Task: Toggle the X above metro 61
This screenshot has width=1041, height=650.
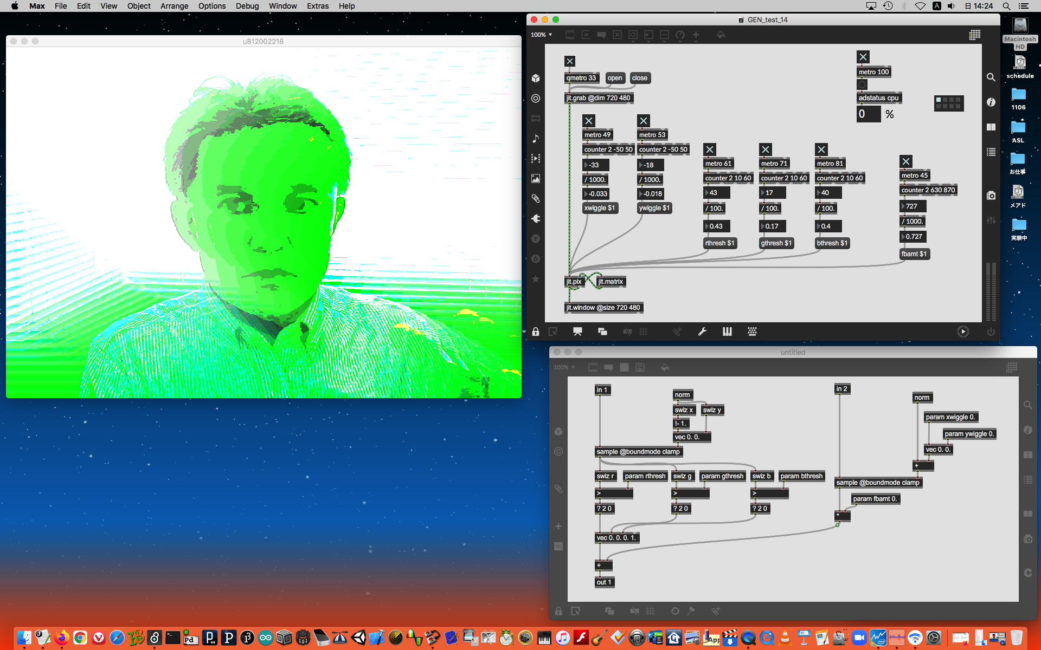Action: tap(709, 149)
